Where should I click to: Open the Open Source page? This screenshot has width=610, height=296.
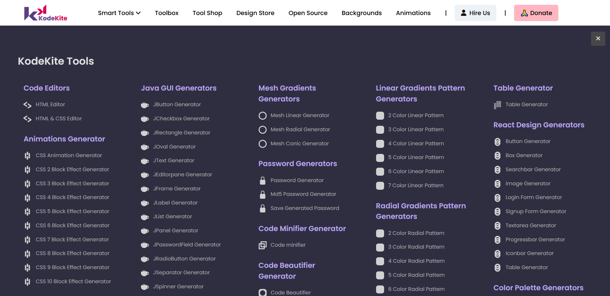point(308,13)
